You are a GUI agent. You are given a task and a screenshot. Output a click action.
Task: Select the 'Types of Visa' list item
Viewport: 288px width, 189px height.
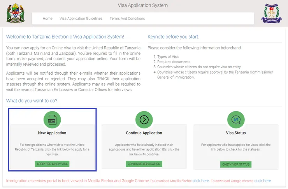tap(168, 57)
